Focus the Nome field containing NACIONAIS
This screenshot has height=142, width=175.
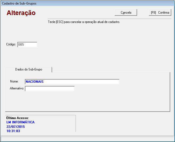tap(72, 82)
